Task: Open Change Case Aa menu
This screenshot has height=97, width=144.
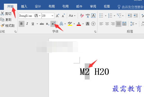Action: pos(72,16)
